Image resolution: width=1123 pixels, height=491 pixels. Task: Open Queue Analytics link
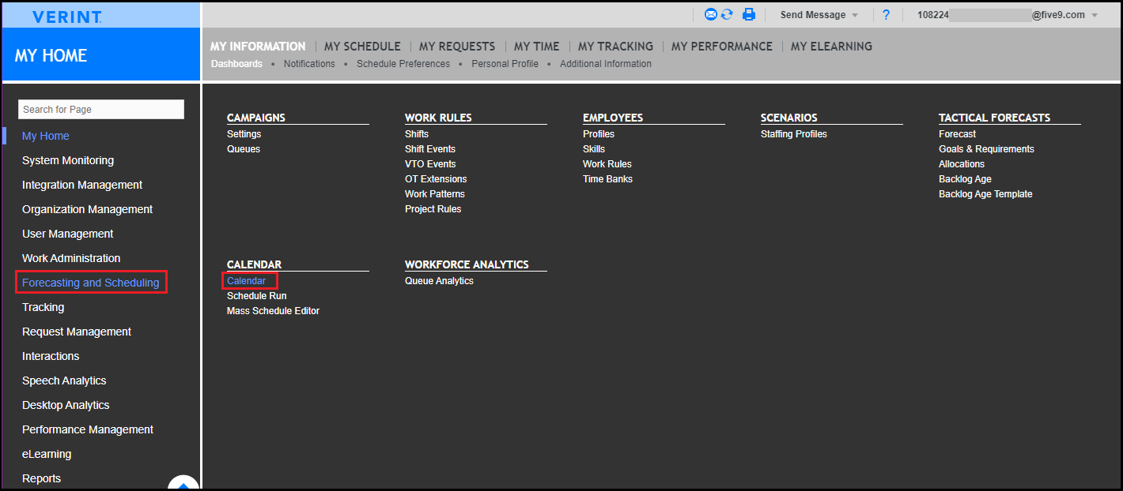coord(440,281)
